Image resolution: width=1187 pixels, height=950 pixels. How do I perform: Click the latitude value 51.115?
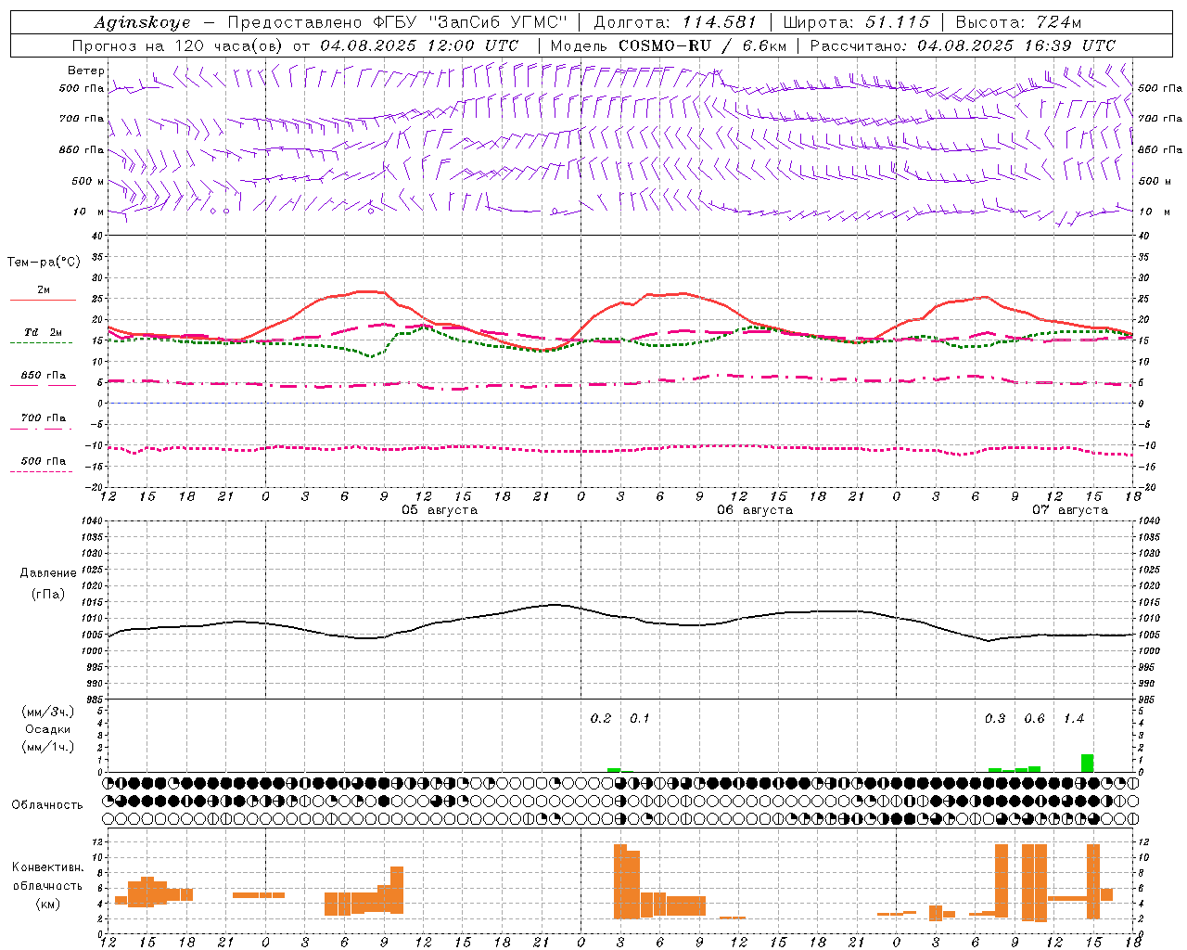click(x=897, y=22)
